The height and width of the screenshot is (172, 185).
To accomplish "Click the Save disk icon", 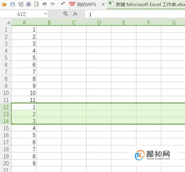I will 13,4.
